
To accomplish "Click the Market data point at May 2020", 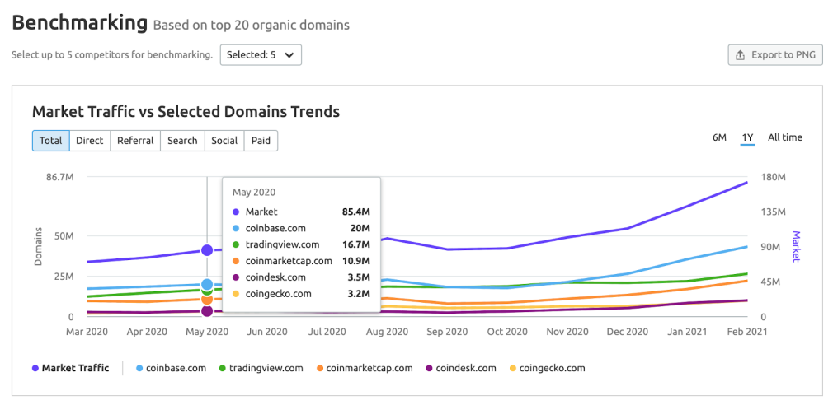I will pyautogui.click(x=207, y=250).
